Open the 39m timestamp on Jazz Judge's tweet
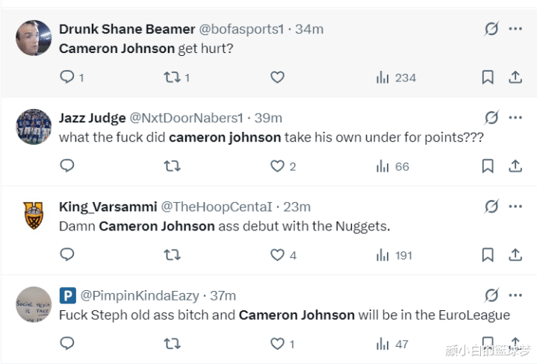Viewport: 537px width, 364px height. click(x=268, y=118)
